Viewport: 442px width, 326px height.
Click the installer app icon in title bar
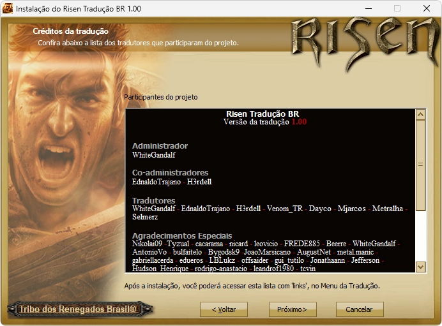tap(8, 8)
